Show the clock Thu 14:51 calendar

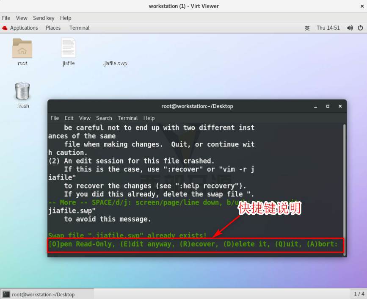tap(328, 28)
